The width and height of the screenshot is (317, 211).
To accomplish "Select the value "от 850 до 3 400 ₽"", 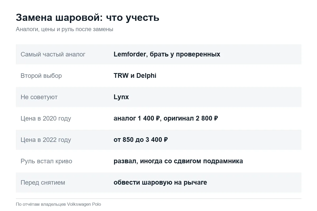I will click(141, 140).
